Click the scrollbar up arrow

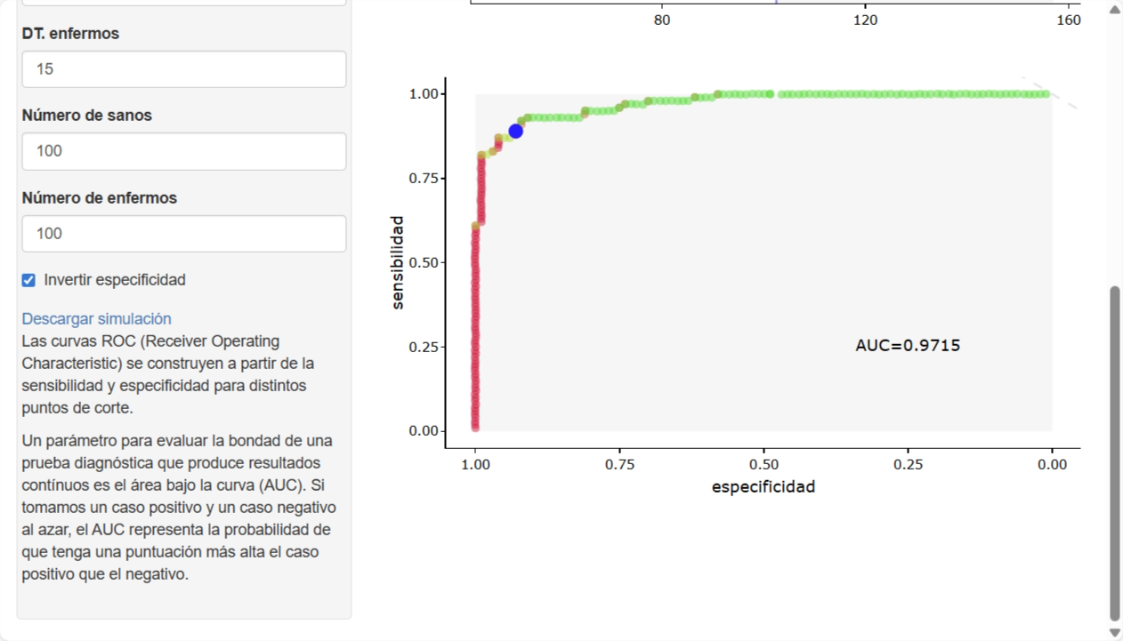coord(1115,10)
